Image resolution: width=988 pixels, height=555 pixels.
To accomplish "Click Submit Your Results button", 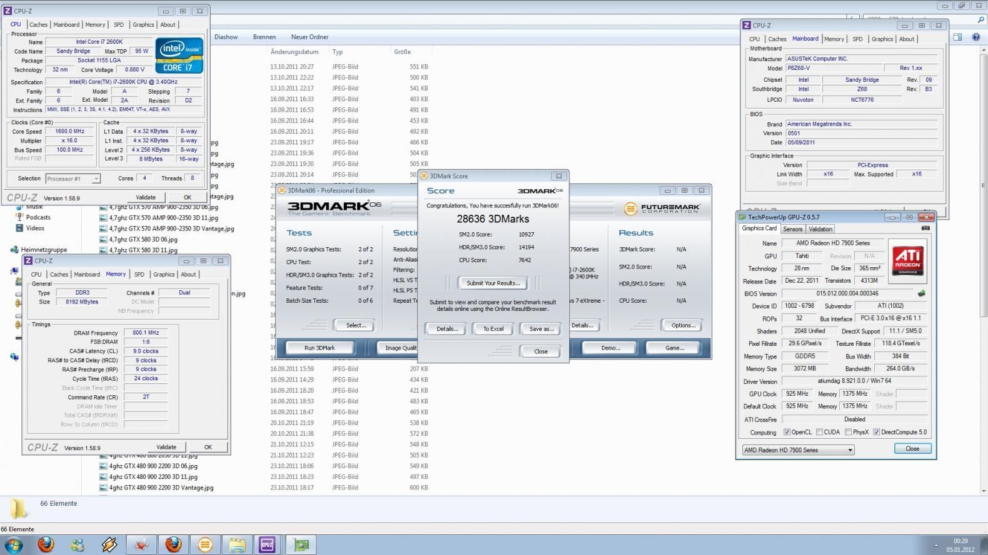I will click(493, 283).
